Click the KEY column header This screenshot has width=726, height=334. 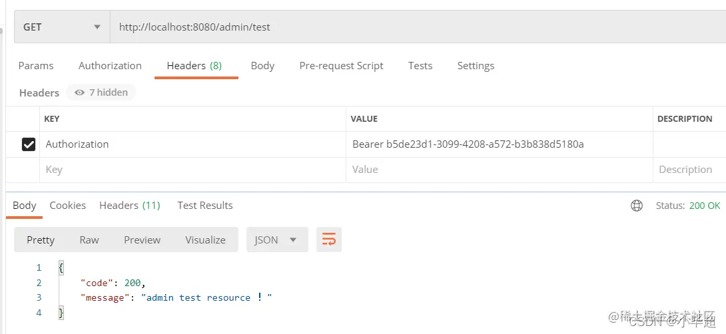[51, 119]
